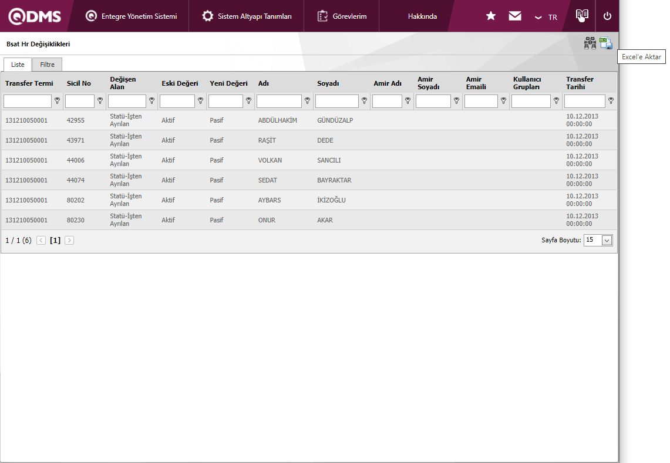670x463 pixels.
Task: Open Entegre Yönetim Sistemi menu
Action: [x=131, y=16]
